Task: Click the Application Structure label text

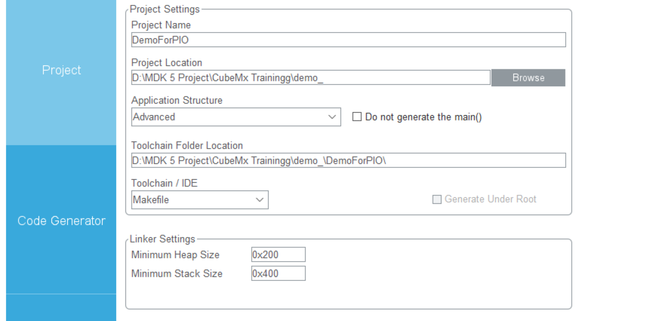Action: (x=177, y=100)
